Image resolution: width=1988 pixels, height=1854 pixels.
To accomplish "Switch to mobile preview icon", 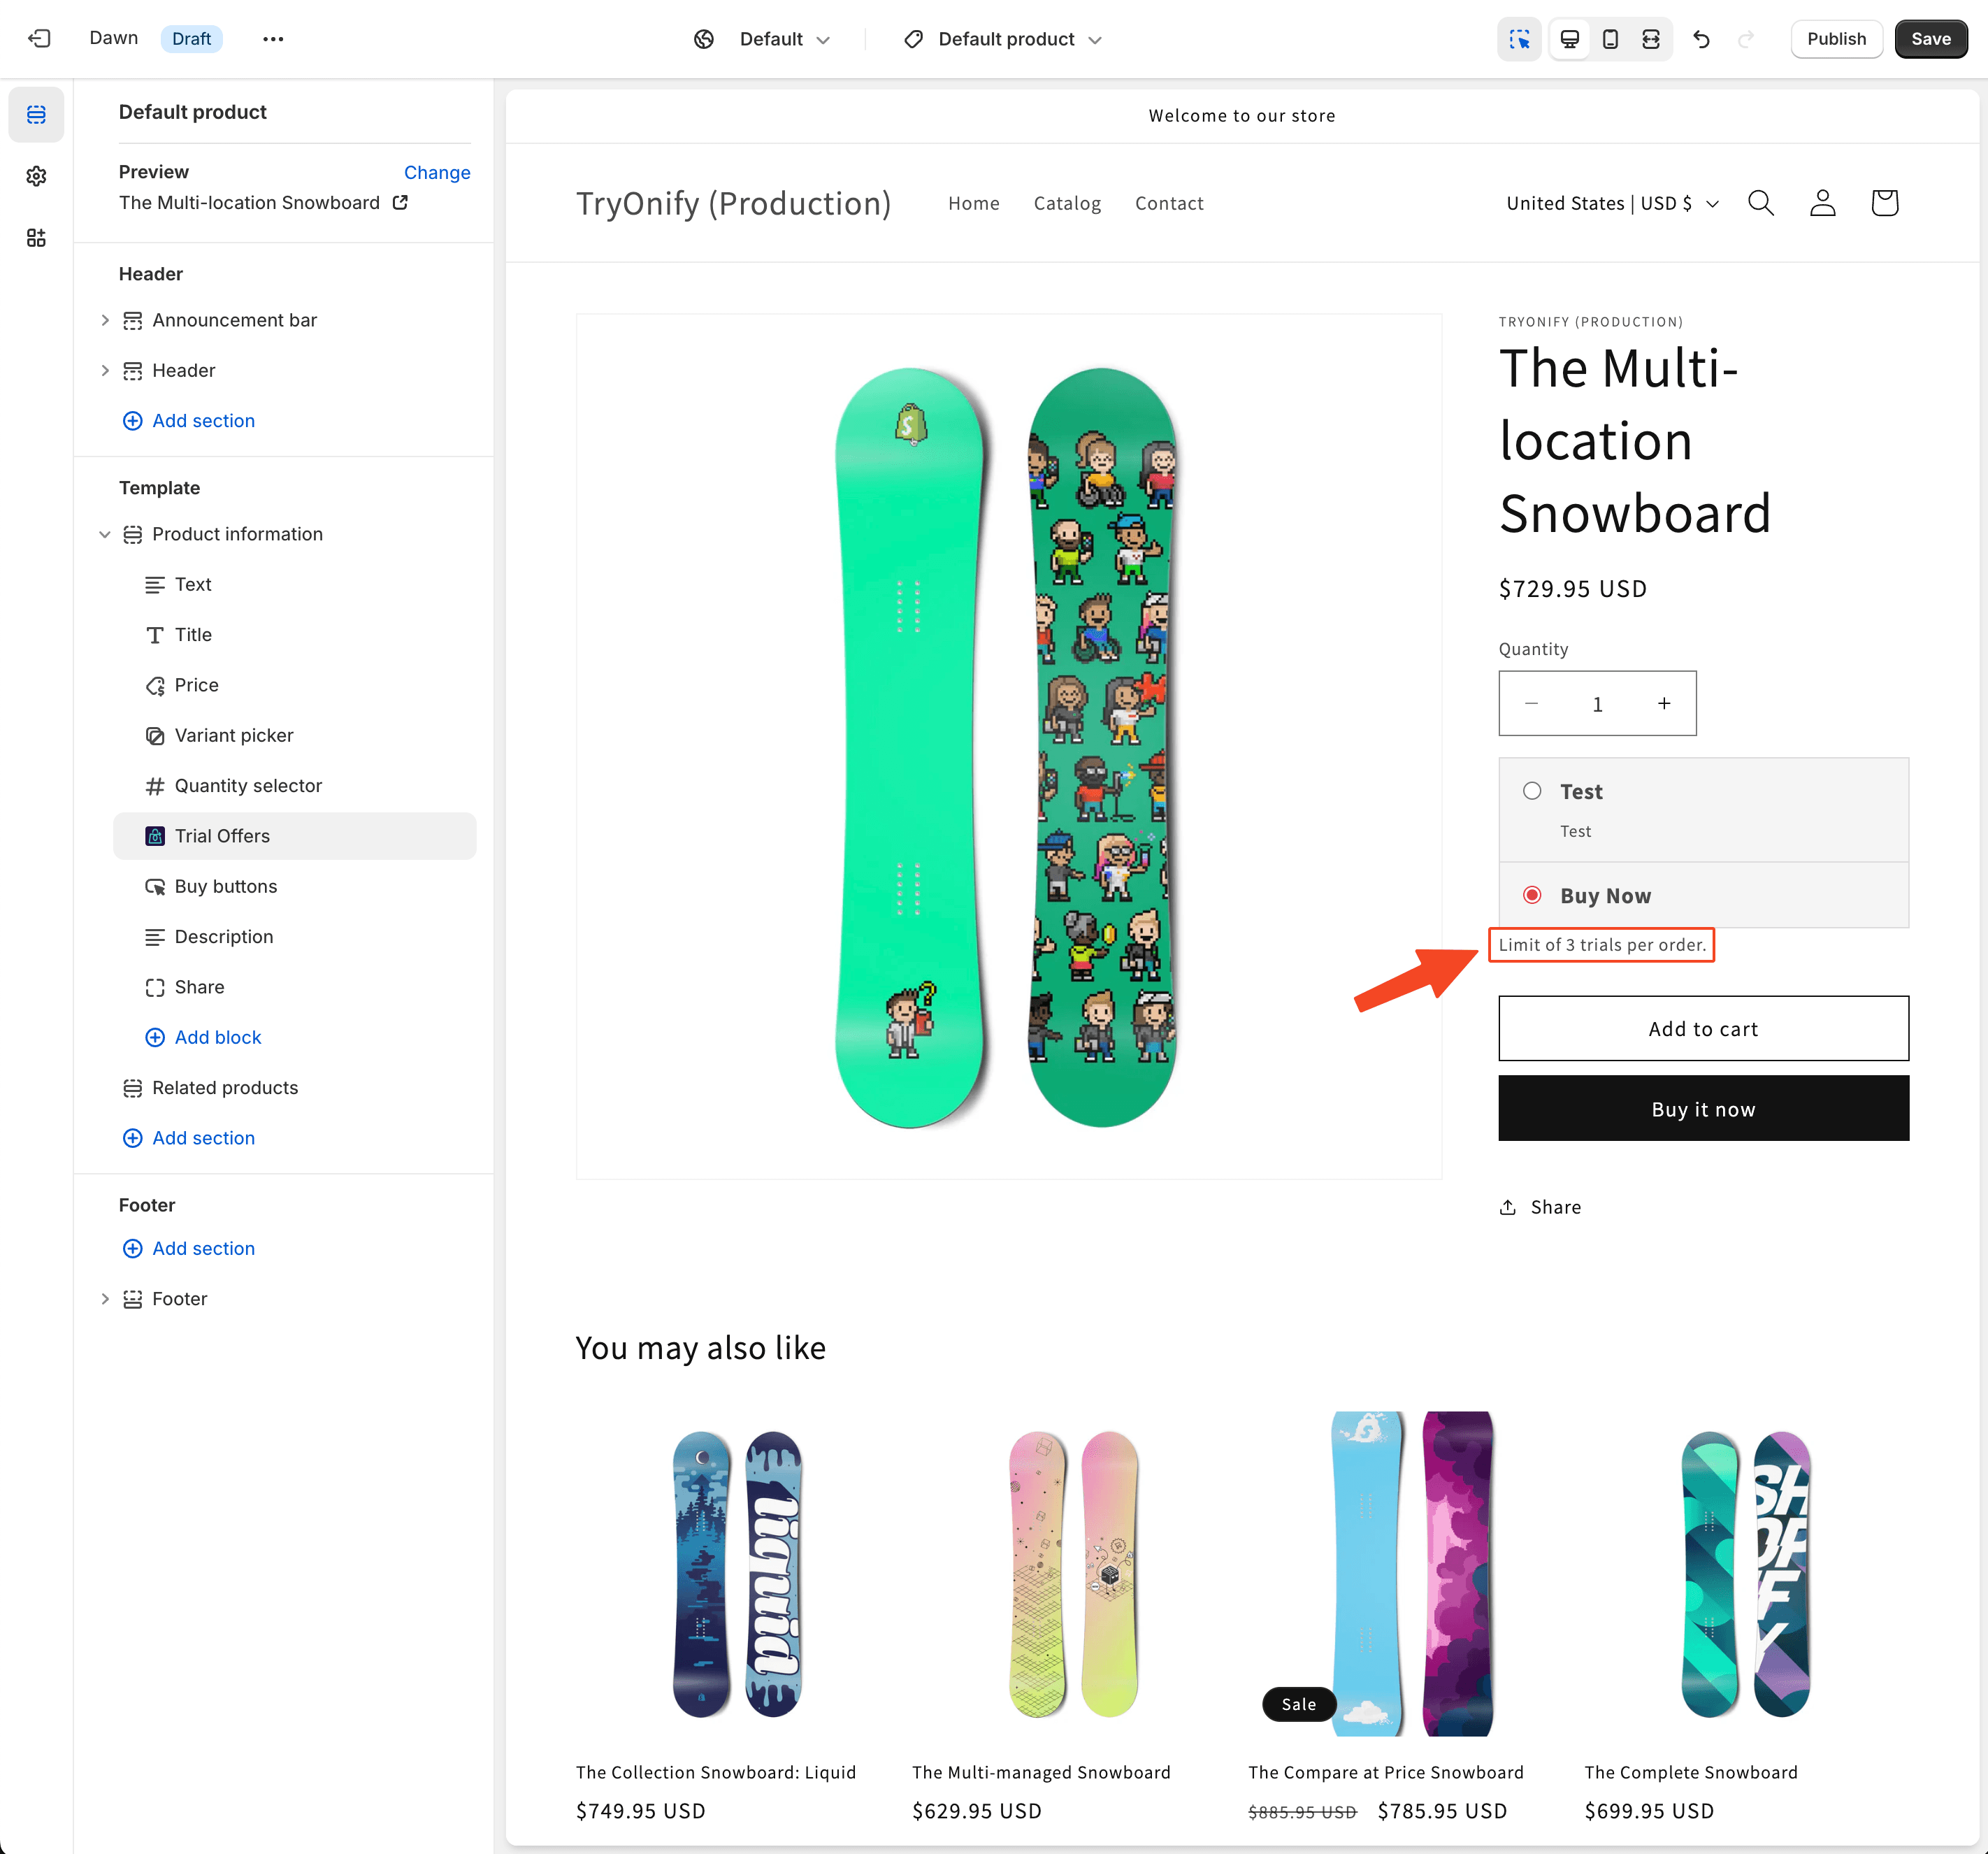I will coord(1610,38).
